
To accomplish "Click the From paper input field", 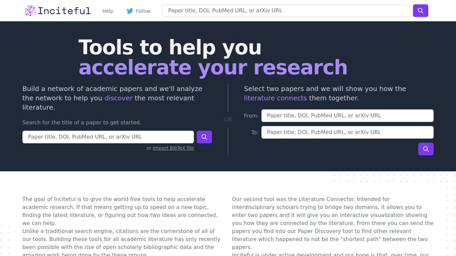I will tap(347, 116).
